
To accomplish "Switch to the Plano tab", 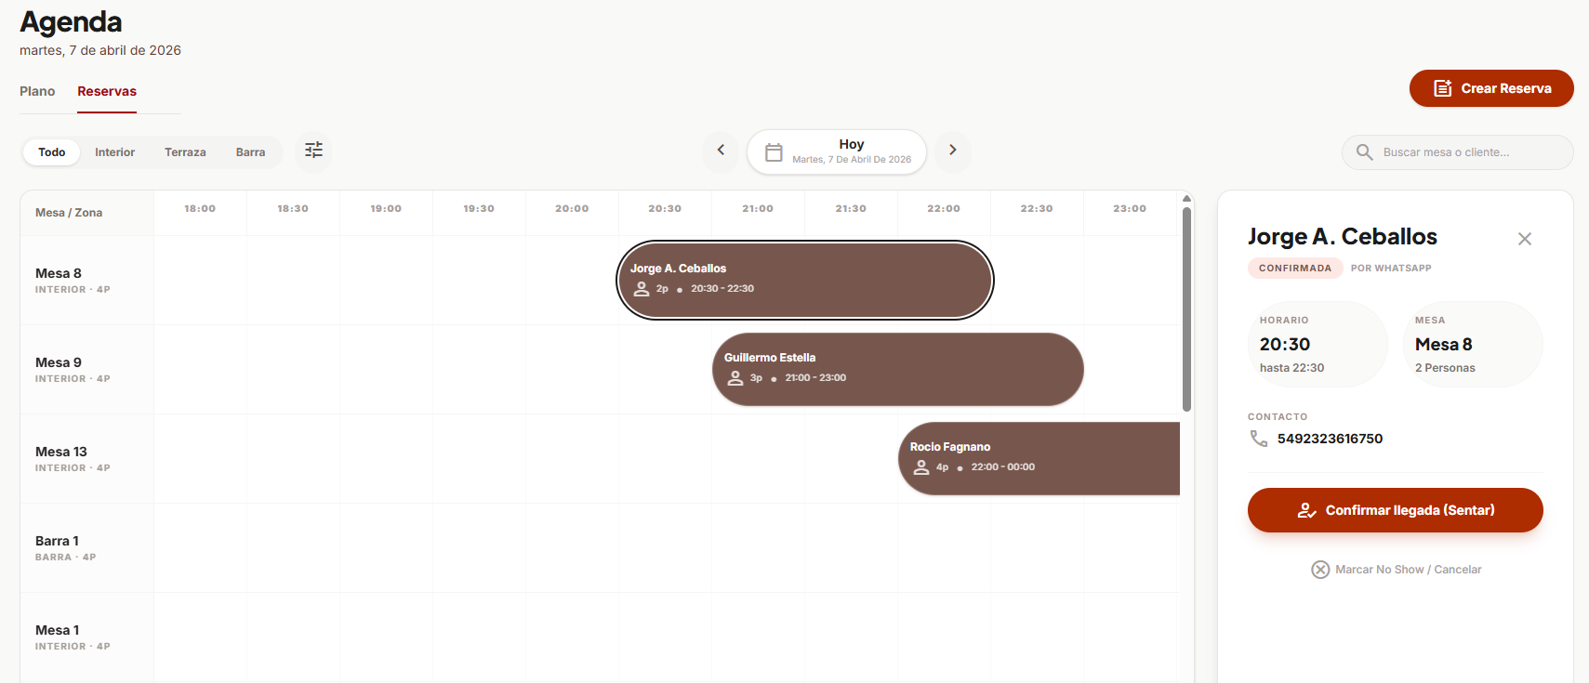I will click(37, 91).
